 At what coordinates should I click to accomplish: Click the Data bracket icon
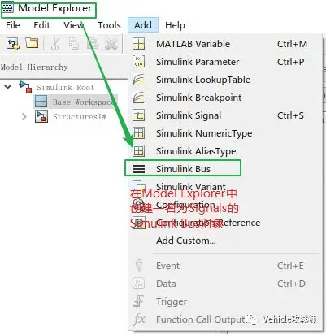click(x=138, y=284)
